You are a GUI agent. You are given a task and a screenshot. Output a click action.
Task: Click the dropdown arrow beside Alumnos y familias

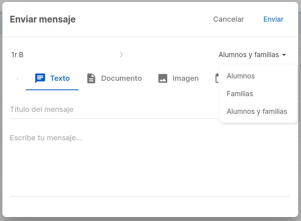284,55
